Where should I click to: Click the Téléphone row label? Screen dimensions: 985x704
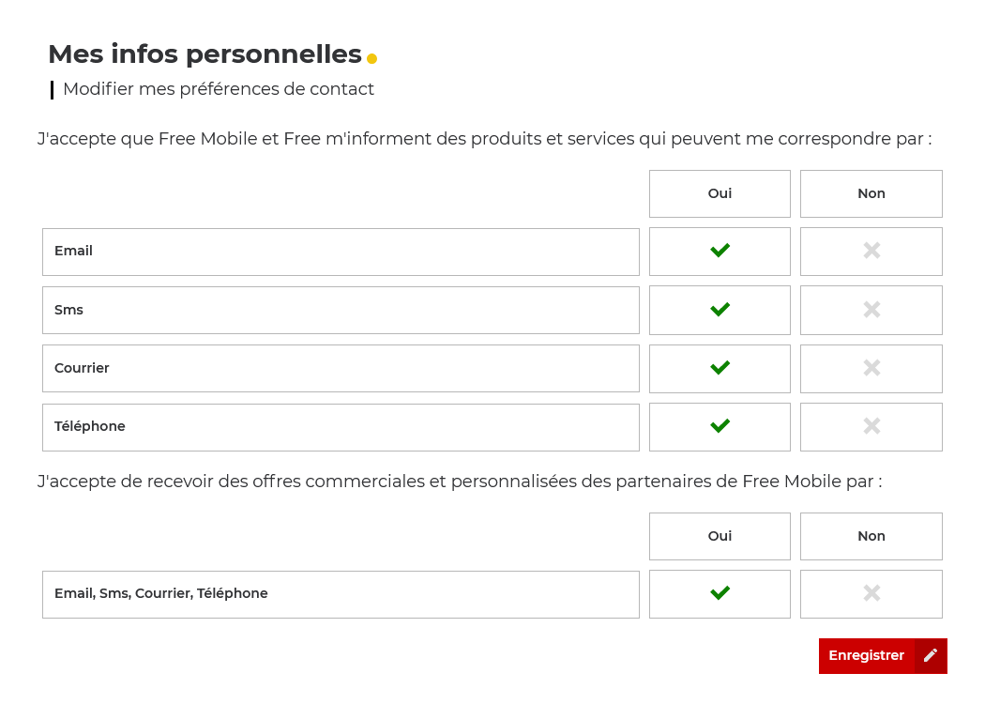pos(90,426)
